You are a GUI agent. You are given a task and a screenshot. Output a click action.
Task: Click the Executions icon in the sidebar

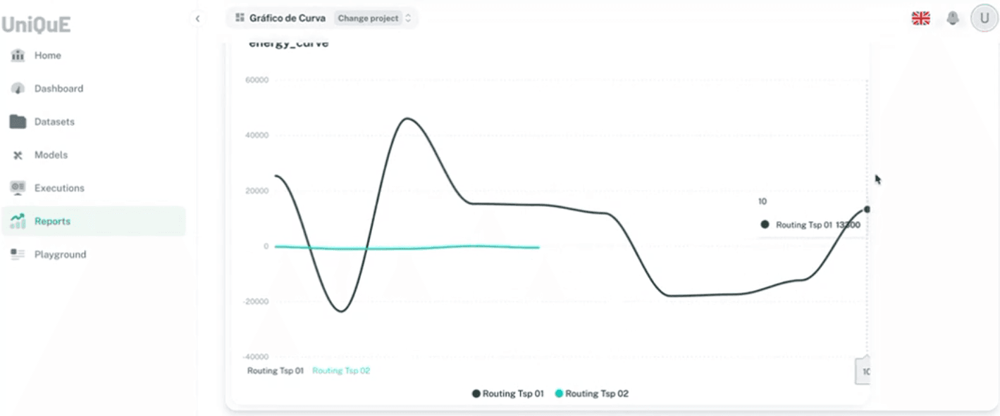18,188
